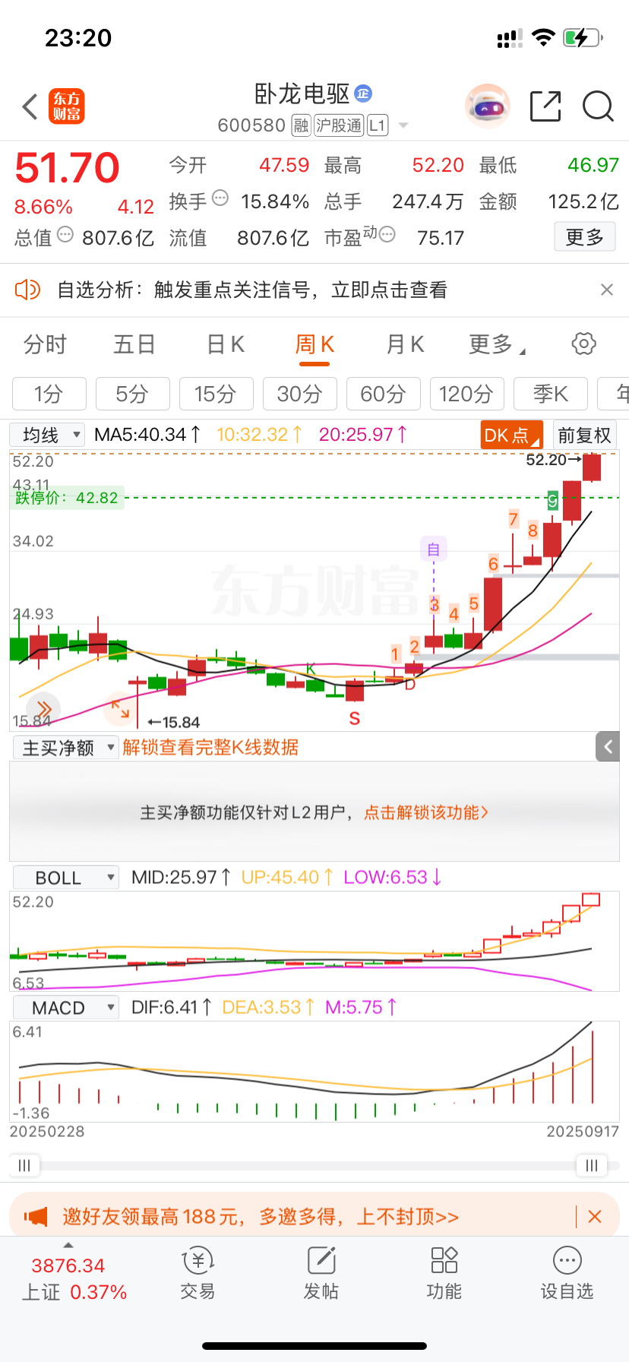The height and width of the screenshot is (1362, 629).
Task: Open the 设自选 watchlist icon
Action: point(567,1274)
